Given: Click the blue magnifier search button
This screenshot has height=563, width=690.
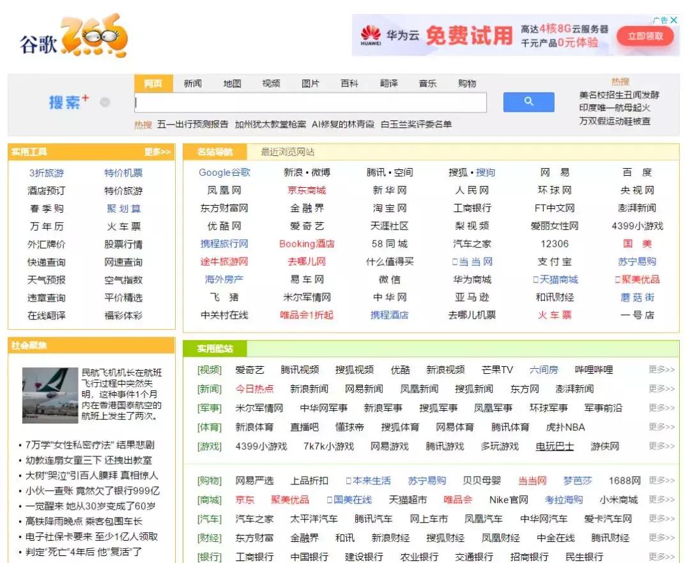Looking at the screenshot, I should (528, 102).
